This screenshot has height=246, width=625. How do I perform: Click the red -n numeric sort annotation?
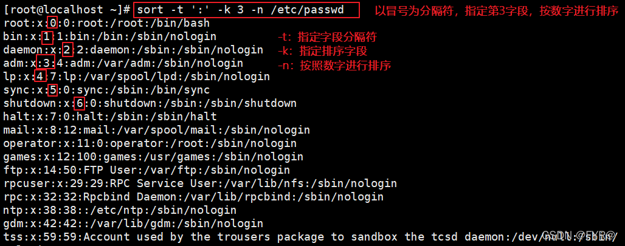click(334, 65)
